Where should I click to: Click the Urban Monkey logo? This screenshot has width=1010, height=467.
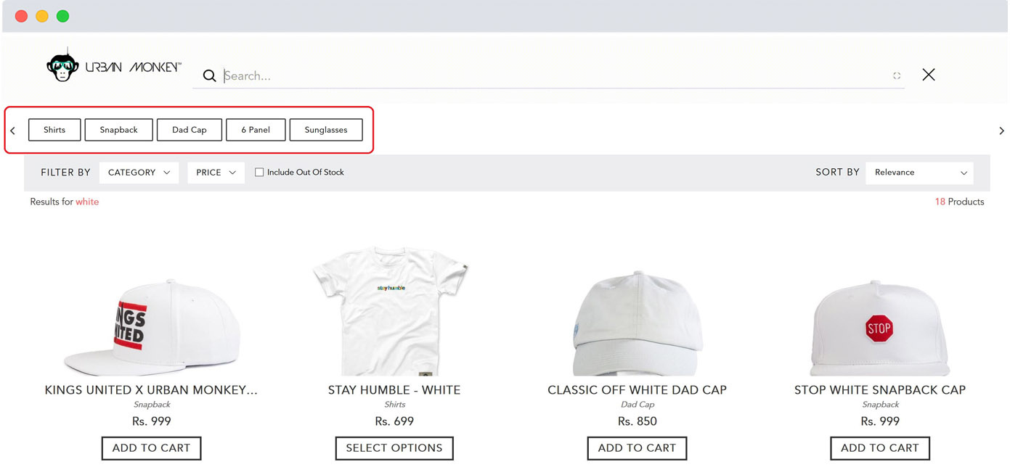point(114,67)
